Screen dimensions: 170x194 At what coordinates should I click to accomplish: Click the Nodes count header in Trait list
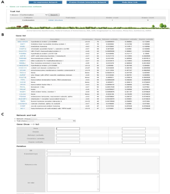point(112,18)
